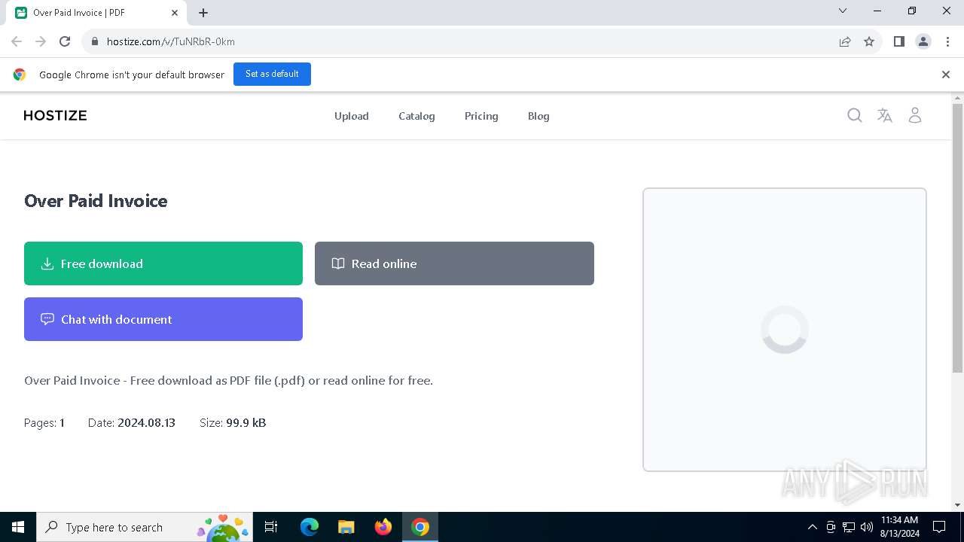Click the document preview thumbnail pane
964x542 pixels.
coord(785,330)
